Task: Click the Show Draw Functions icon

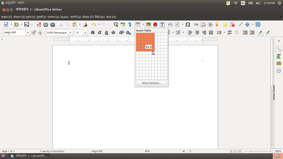Action: [x=258, y=24]
